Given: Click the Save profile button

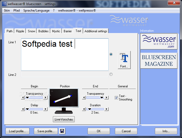Looking at the screenshot, I should pyautogui.click(x=46, y=131).
